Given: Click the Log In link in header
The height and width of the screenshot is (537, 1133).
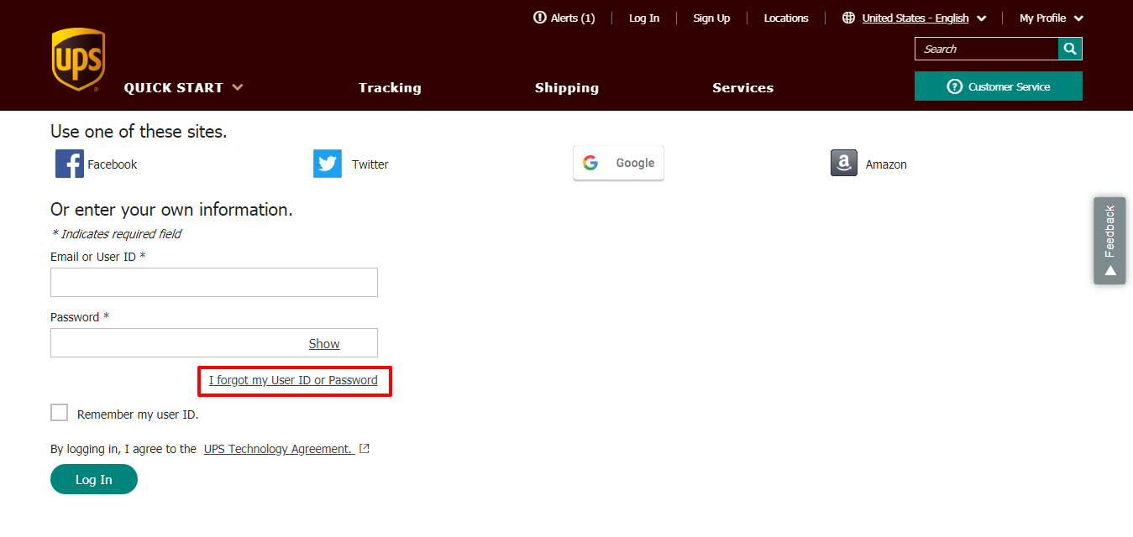Looking at the screenshot, I should coord(644,18).
